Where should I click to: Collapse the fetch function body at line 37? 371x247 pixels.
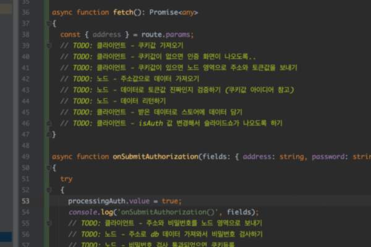coord(48,23)
